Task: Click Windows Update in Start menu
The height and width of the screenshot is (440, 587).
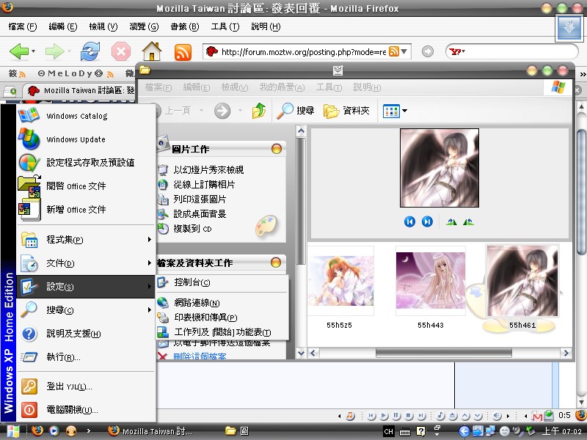Action: (x=76, y=139)
